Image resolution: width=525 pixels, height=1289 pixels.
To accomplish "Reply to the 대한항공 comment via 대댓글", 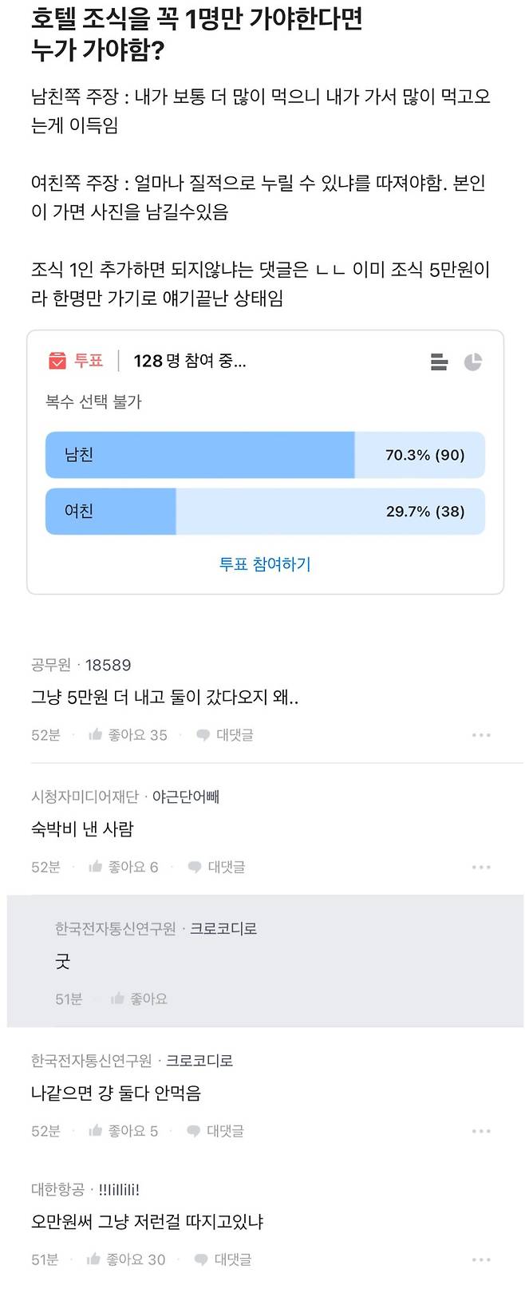I will [x=223, y=1259].
